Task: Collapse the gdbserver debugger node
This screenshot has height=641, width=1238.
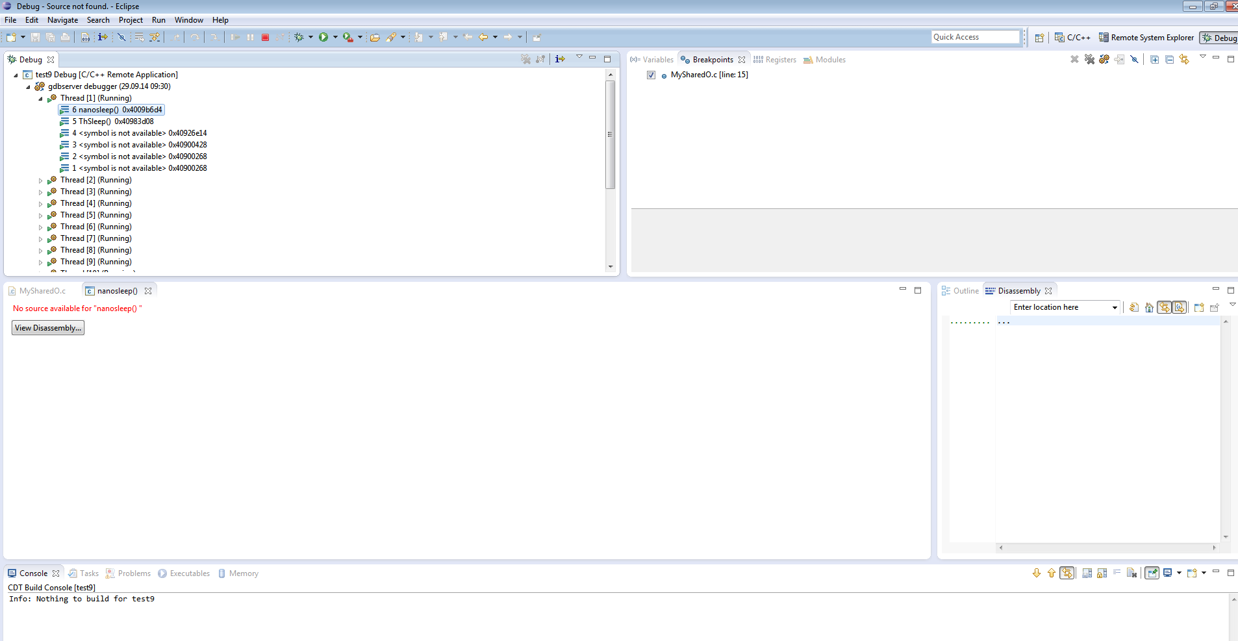Action: pos(28,87)
